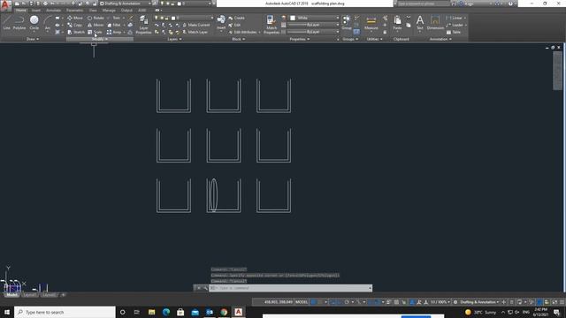Click the Windows taskbar search box
The image size is (566, 318).
pyautogui.click(x=65, y=312)
